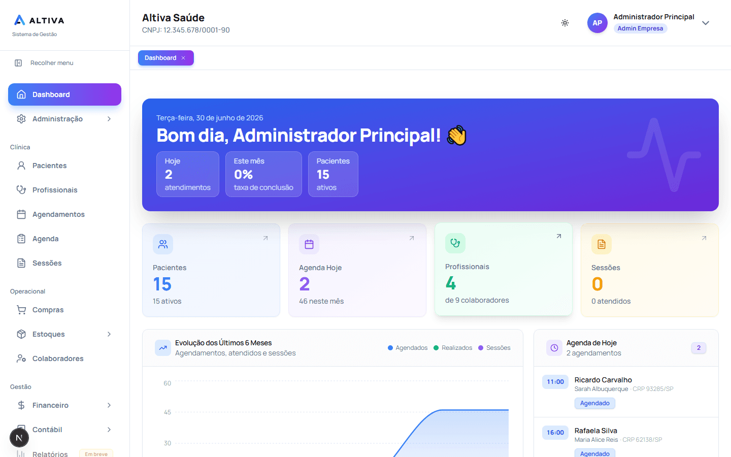Open Sessões card via arrow icon
The image size is (731, 457).
pyautogui.click(x=704, y=238)
